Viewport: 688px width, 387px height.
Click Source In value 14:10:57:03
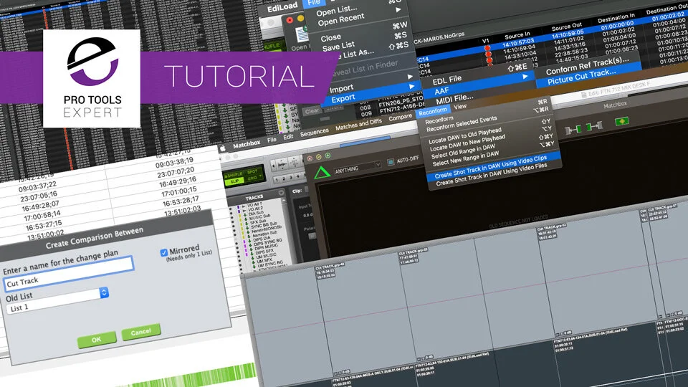point(518,42)
